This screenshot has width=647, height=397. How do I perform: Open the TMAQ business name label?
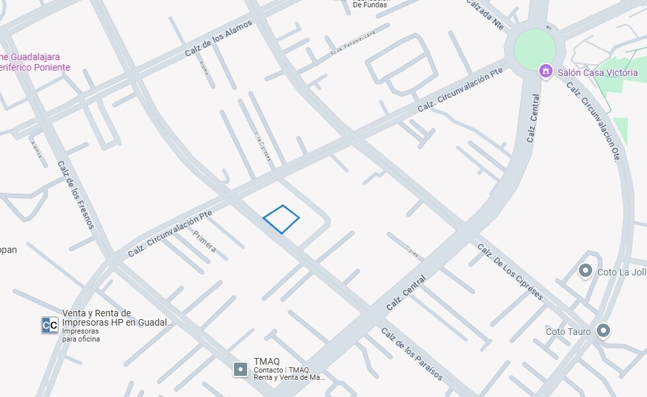[266, 361]
